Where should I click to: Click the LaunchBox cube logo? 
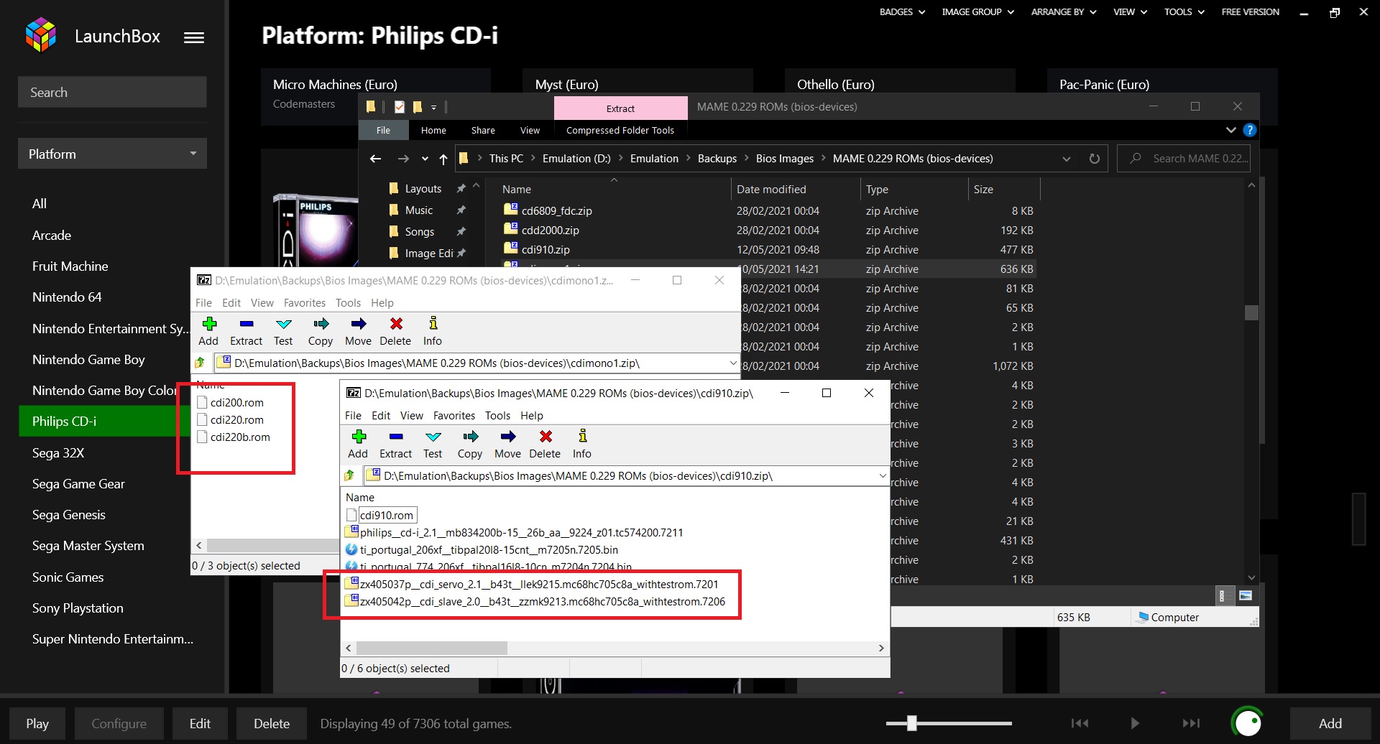[41, 35]
